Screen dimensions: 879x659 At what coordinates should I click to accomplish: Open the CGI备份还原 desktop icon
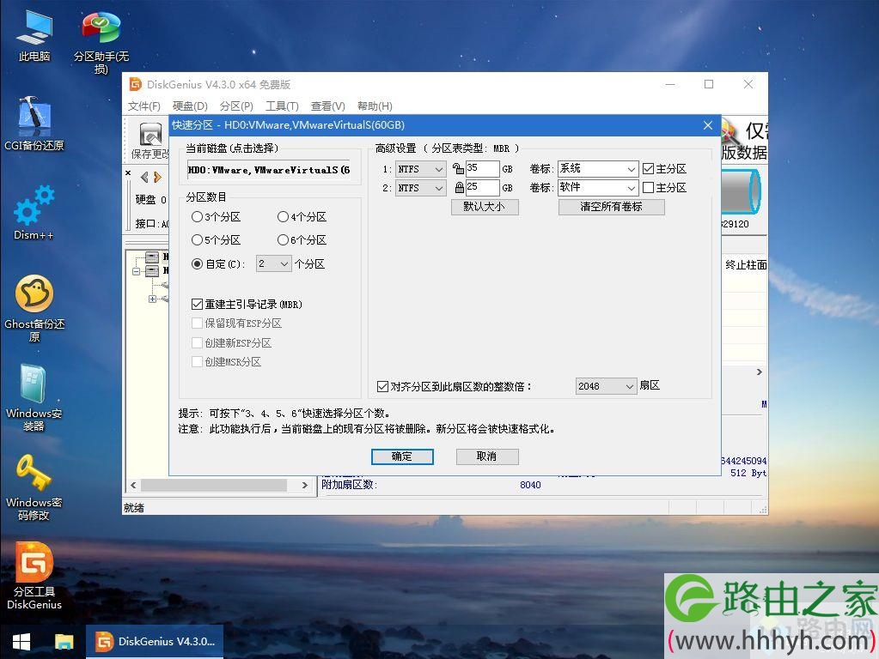(x=34, y=124)
